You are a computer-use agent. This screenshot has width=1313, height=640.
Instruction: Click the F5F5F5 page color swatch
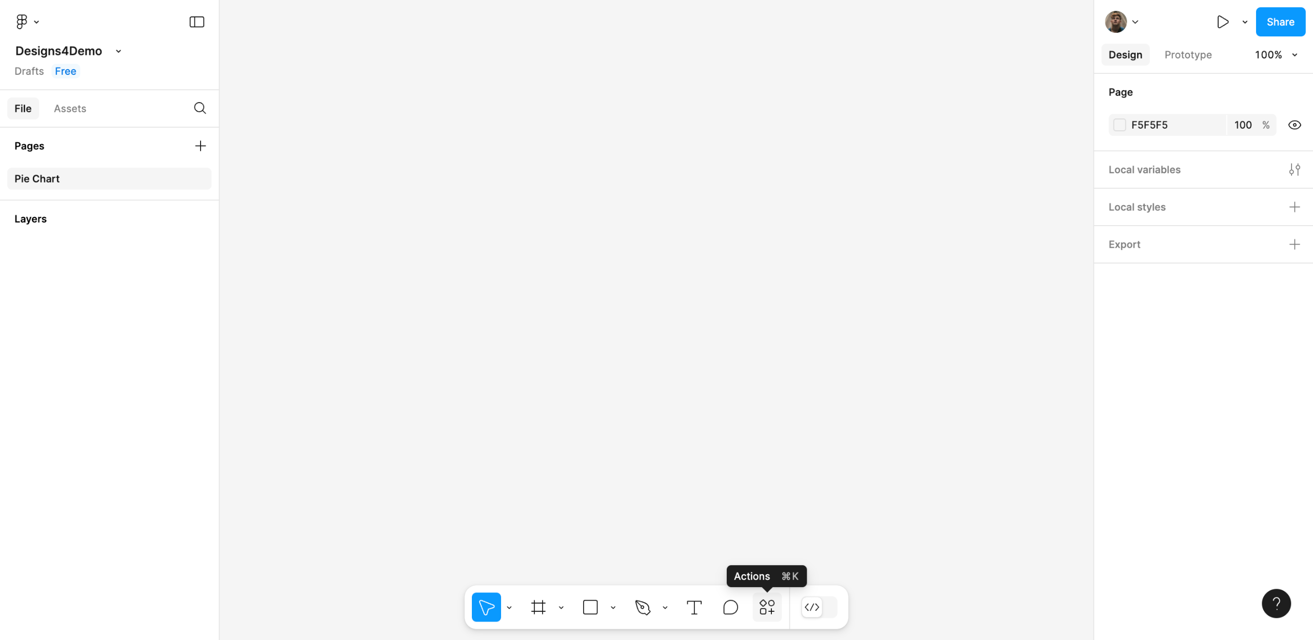(x=1120, y=125)
